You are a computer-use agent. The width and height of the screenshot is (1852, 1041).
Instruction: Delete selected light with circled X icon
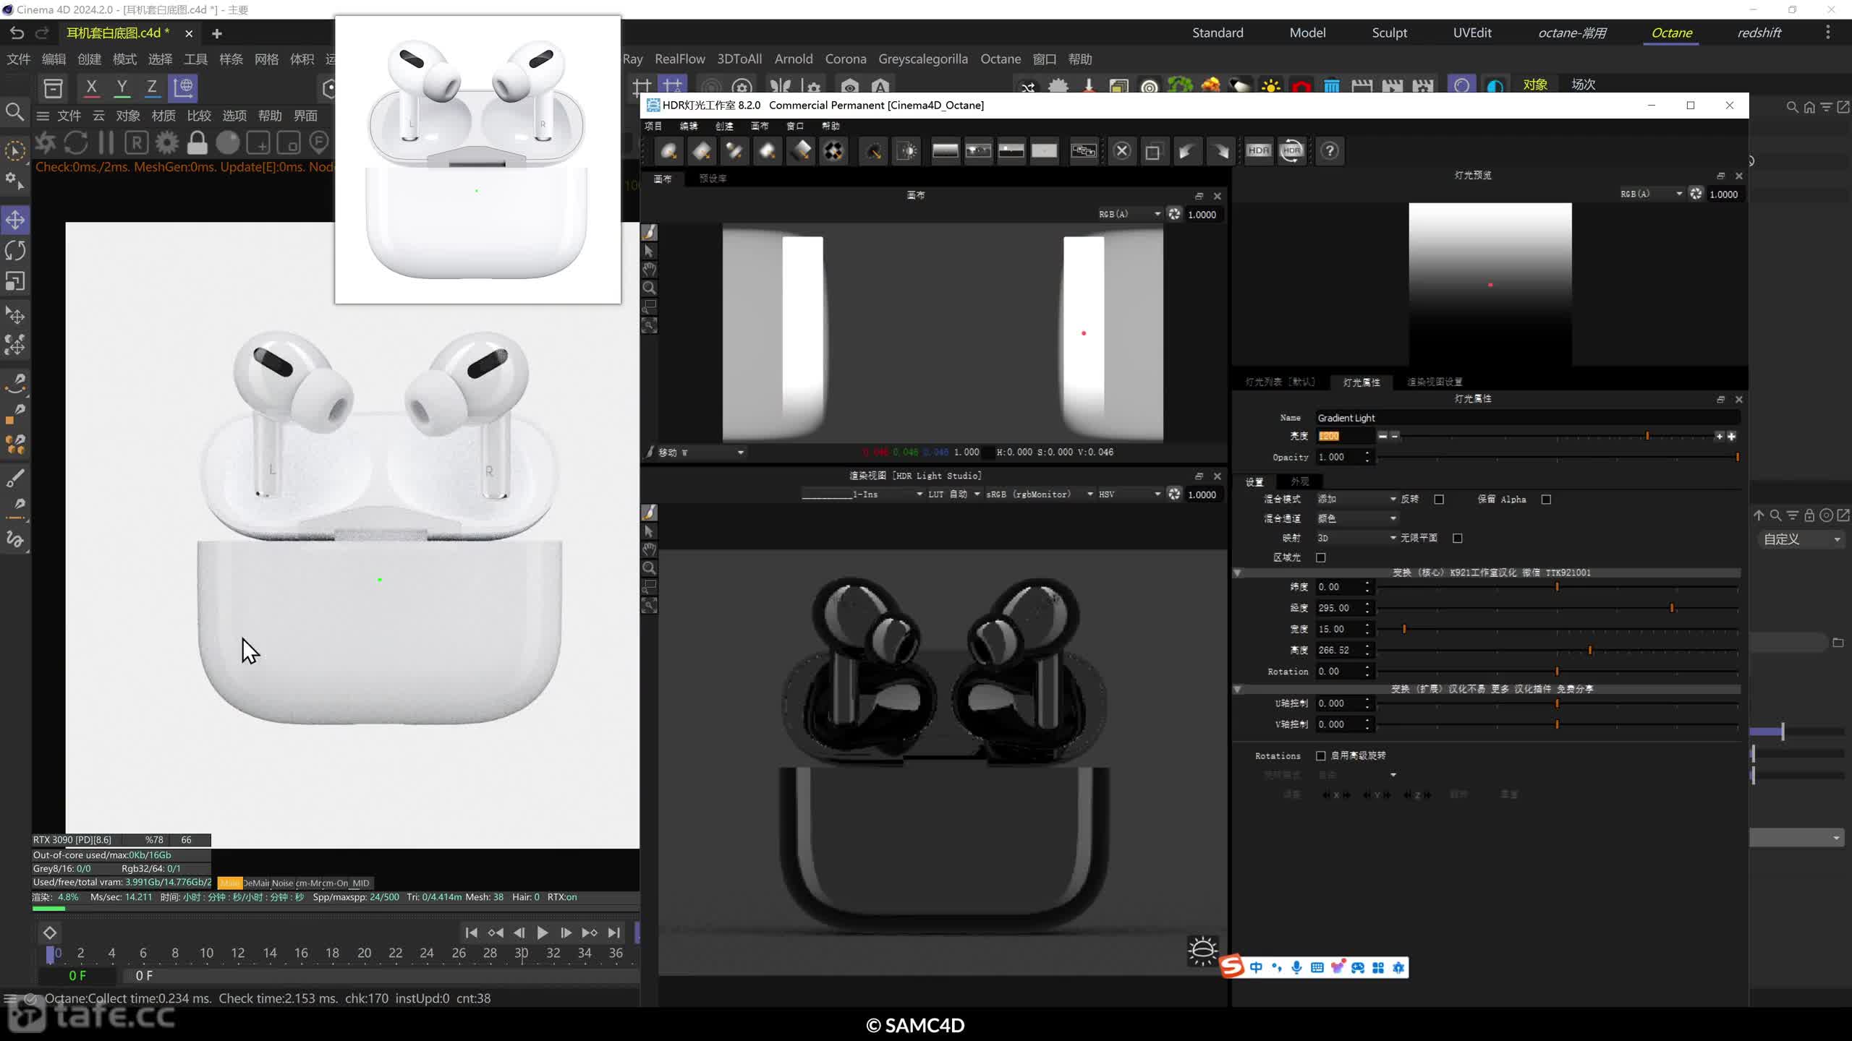point(1122,151)
